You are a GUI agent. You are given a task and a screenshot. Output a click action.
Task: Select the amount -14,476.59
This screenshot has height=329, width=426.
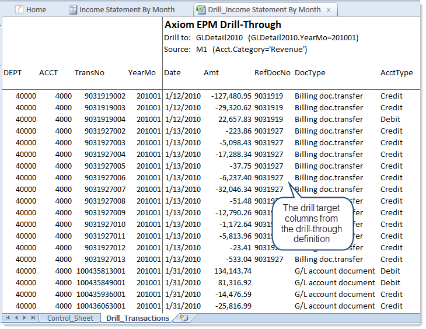(x=233, y=295)
